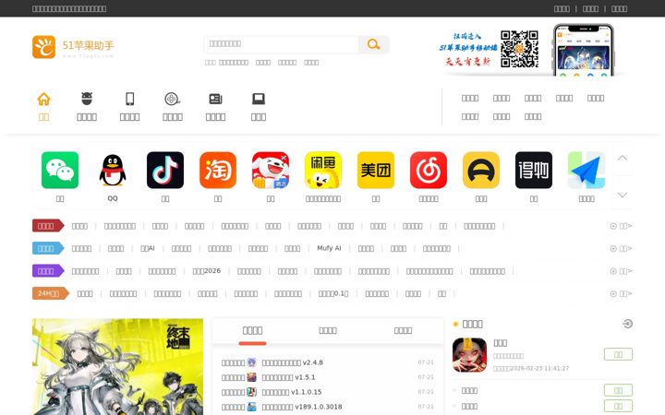Select the tab with the orange underline
The height and width of the screenshot is (415, 665).
252,331
